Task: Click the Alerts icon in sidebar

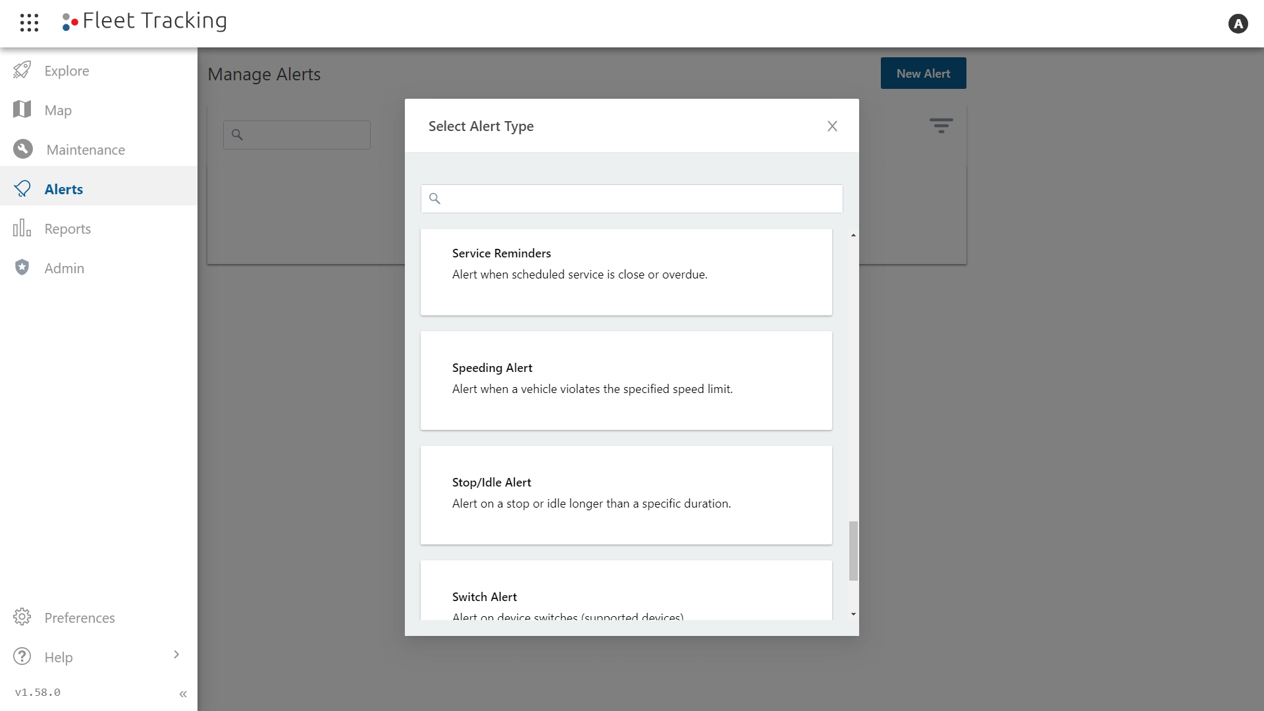Action: pos(24,188)
